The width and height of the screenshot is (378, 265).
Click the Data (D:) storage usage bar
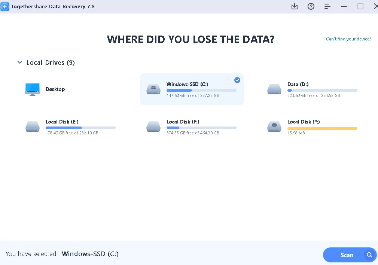pyautogui.click(x=322, y=90)
